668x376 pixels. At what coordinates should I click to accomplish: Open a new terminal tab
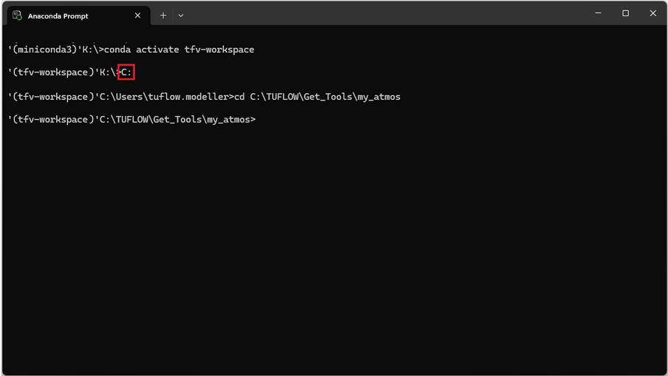click(x=163, y=16)
